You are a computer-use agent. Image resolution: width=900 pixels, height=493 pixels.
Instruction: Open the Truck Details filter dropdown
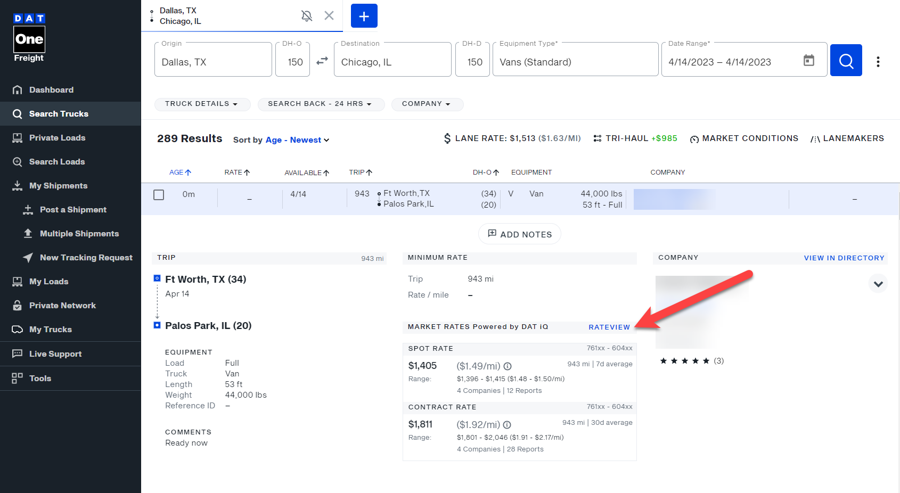pos(202,104)
